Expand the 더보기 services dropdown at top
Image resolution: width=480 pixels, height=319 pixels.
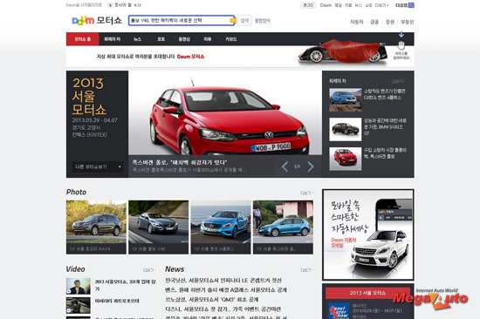381,5
